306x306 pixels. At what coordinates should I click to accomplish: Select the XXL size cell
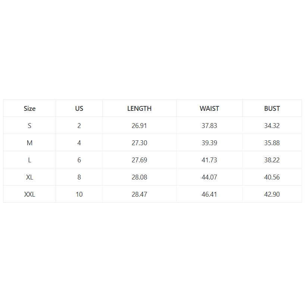[x=29, y=194]
